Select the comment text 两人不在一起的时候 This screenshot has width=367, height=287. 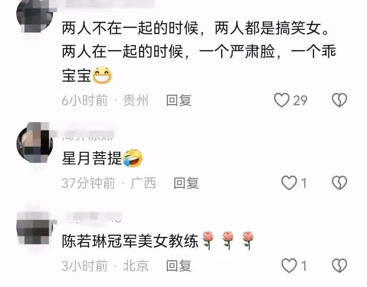point(130,28)
